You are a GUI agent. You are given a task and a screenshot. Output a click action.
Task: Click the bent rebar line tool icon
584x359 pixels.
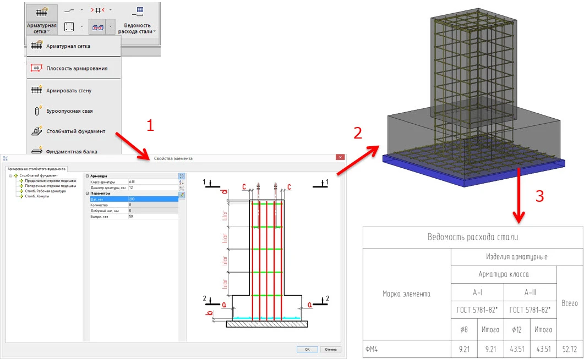69,10
